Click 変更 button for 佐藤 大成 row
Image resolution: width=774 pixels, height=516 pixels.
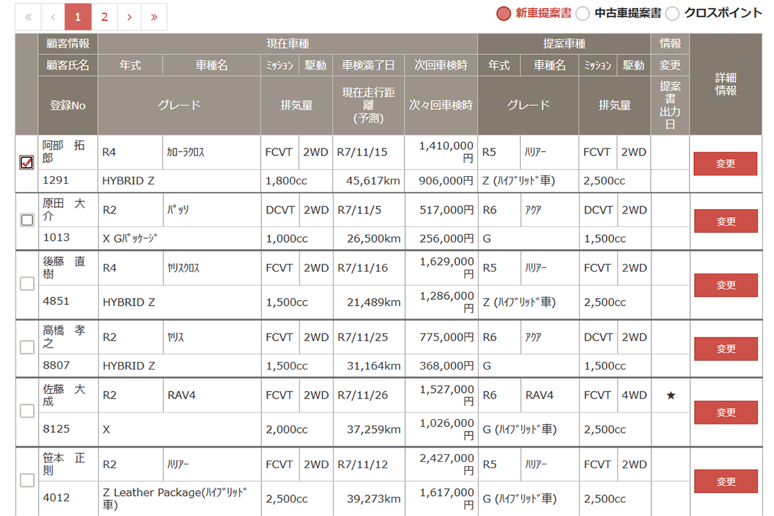pyautogui.click(x=726, y=412)
